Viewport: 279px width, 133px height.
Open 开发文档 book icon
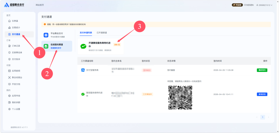click(x=10, y=84)
